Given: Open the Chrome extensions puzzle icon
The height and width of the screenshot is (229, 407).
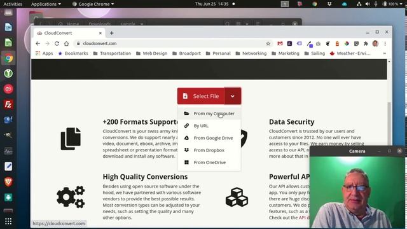Looking at the screenshot, I should click(x=366, y=44).
